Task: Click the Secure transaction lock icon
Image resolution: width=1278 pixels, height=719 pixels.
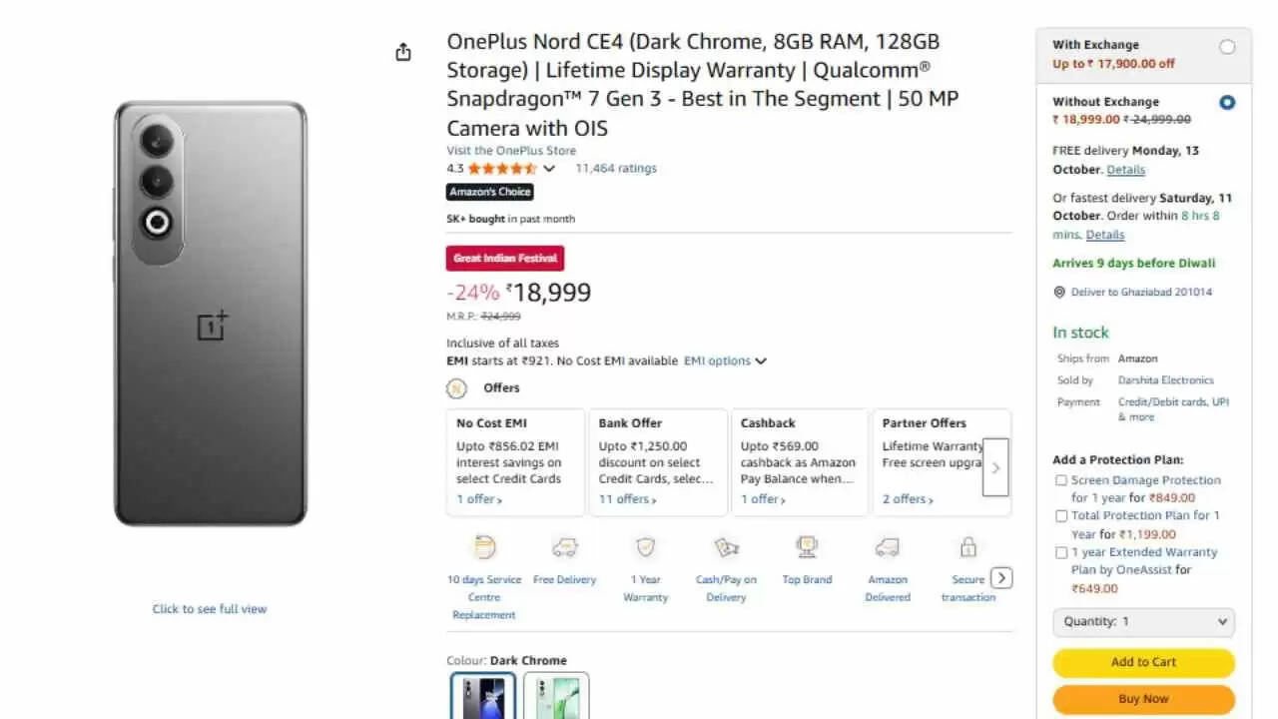Action: pos(967,547)
